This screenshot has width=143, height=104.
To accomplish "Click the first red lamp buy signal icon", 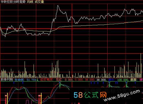I will tap(6, 96).
